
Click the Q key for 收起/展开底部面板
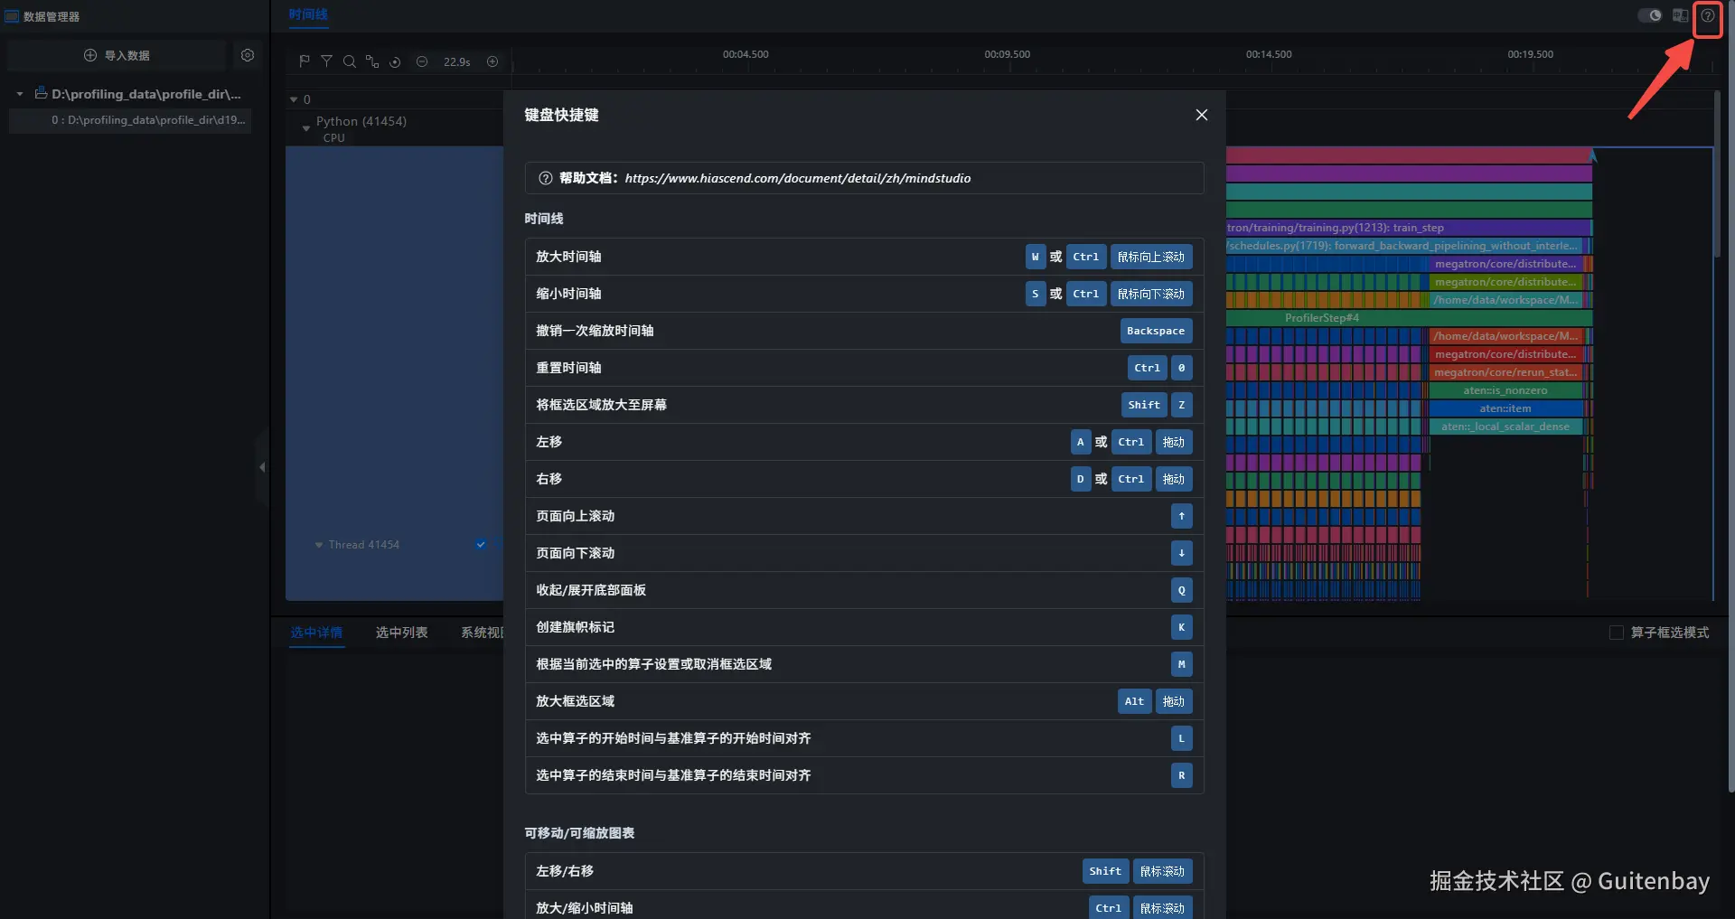(1182, 590)
